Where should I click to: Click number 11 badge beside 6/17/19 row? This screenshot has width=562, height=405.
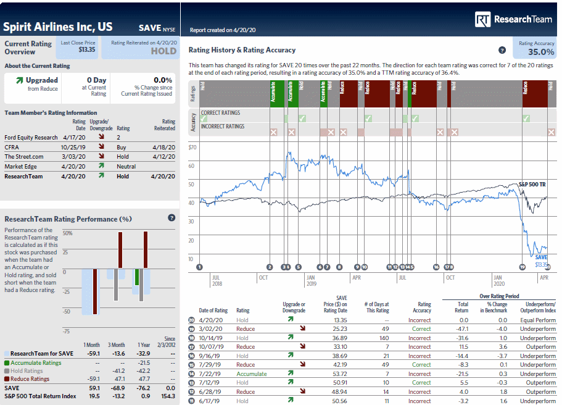point(192,401)
